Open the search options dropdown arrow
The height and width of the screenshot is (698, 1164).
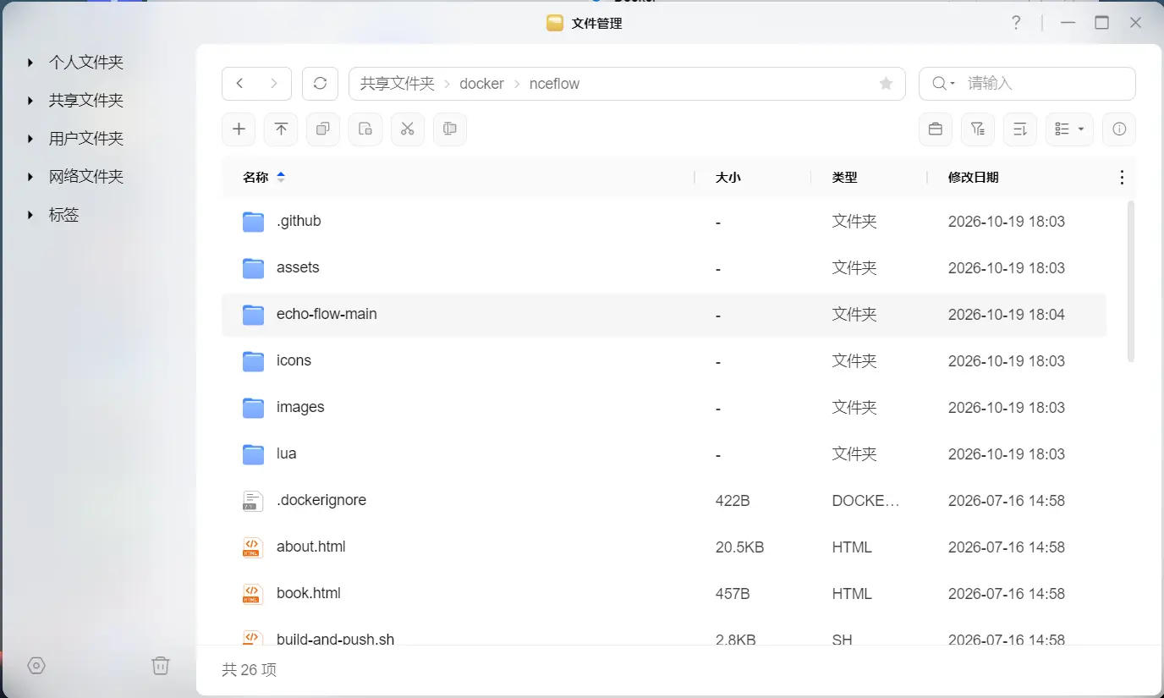tap(953, 84)
